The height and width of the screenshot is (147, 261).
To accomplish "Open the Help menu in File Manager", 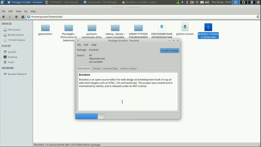I will tap(33, 11).
